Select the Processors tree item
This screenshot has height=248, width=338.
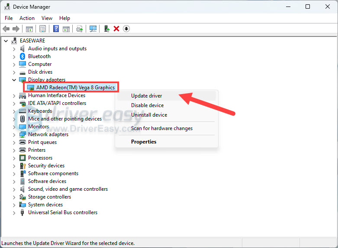40,158
